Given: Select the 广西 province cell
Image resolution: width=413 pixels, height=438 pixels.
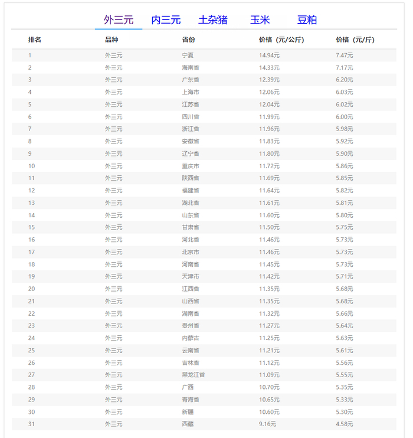Looking at the screenshot, I should [188, 387].
